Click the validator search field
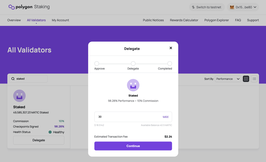The height and width of the screenshot is (162, 266). [x=28, y=79]
